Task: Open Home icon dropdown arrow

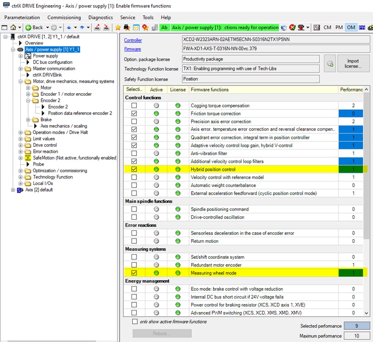Action: (x=19, y=28)
